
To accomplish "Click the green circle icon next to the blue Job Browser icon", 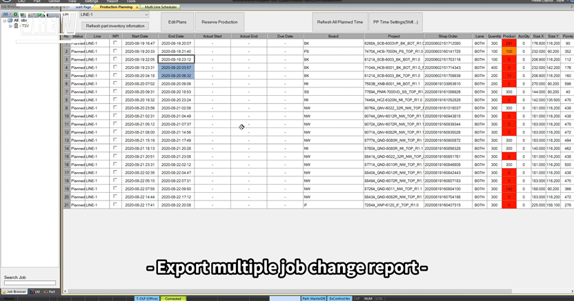I will [15, 14].
